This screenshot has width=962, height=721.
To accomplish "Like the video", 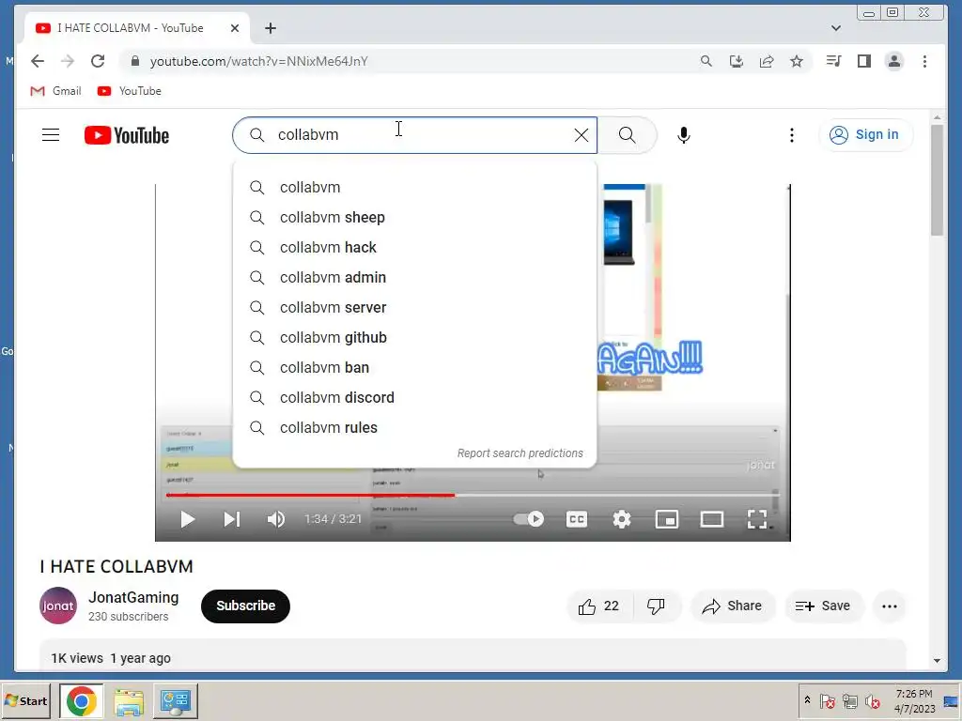I will 598,606.
